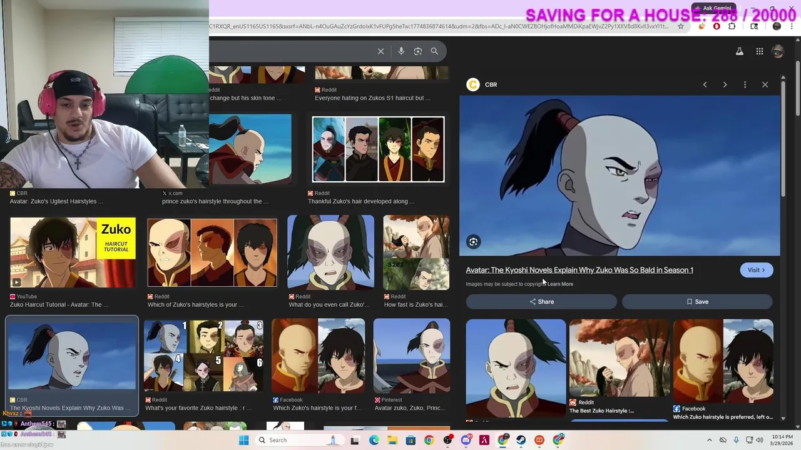Launch Microsoft Edge from taskbar

pyautogui.click(x=374, y=440)
